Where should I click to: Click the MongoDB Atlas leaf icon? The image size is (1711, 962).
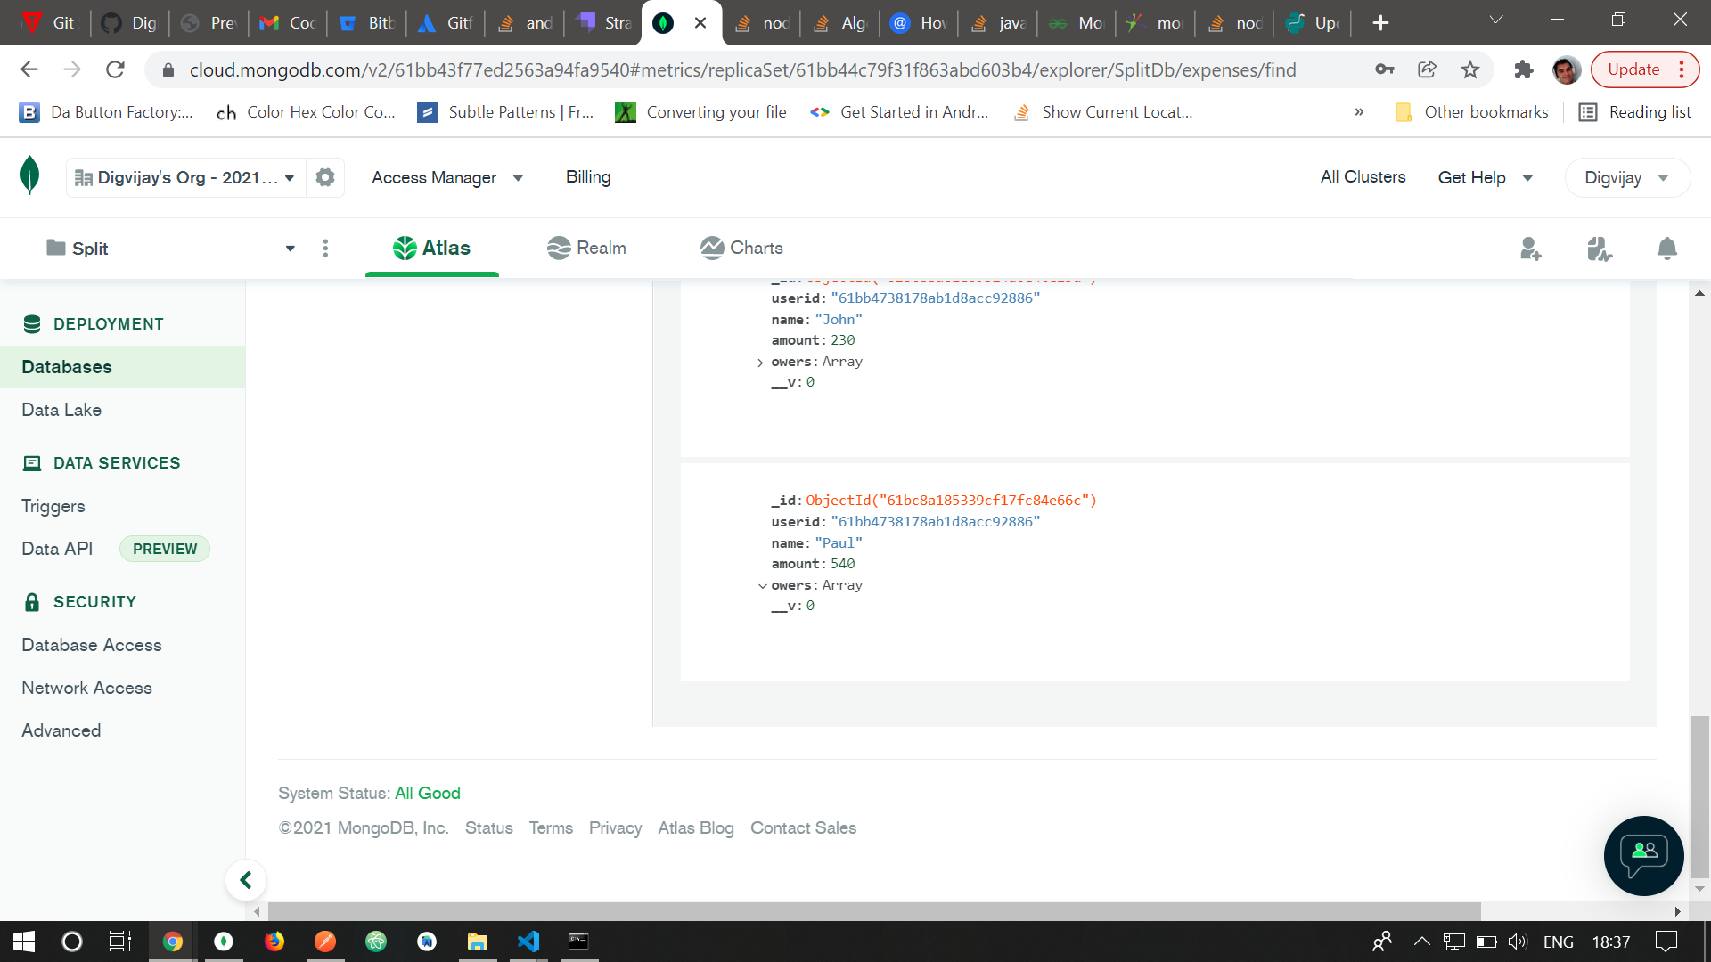point(30,177)
